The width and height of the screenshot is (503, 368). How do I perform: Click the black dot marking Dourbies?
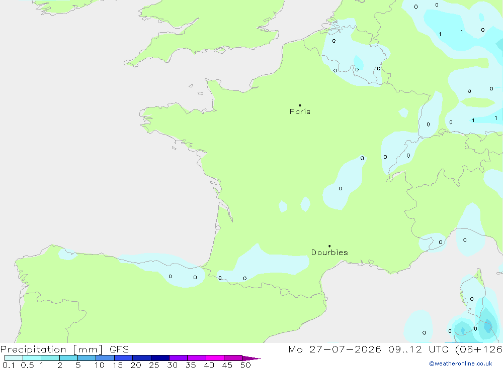pos(329,246)
